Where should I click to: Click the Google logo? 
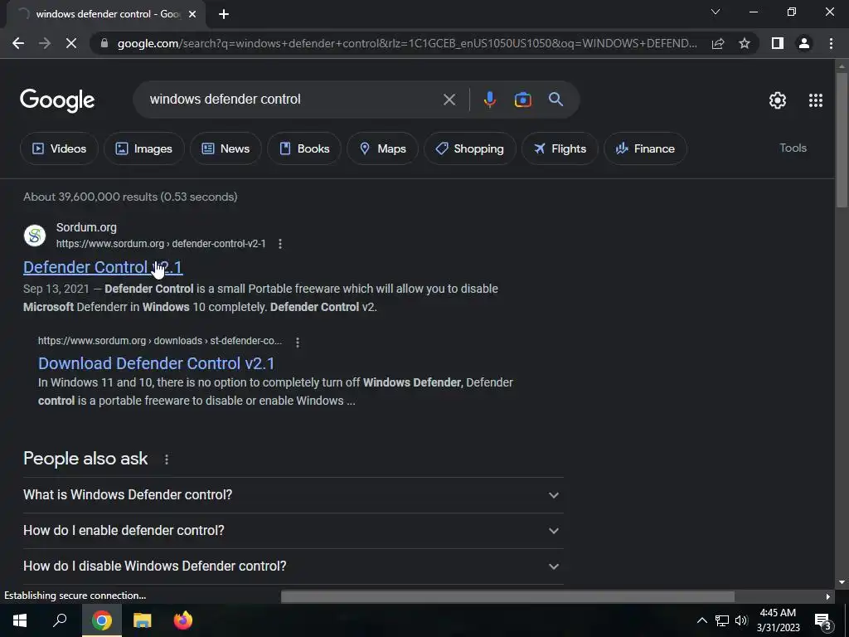pyautogui.click(x=57, y=100)
